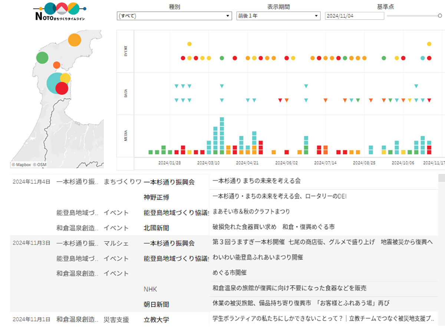This screenshot has height=334, width=445.
Task: Select the large teal circle on map
Action: coord(54,83)
